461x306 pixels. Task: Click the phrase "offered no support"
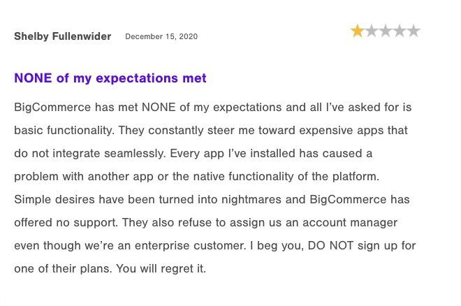(61, 223)
